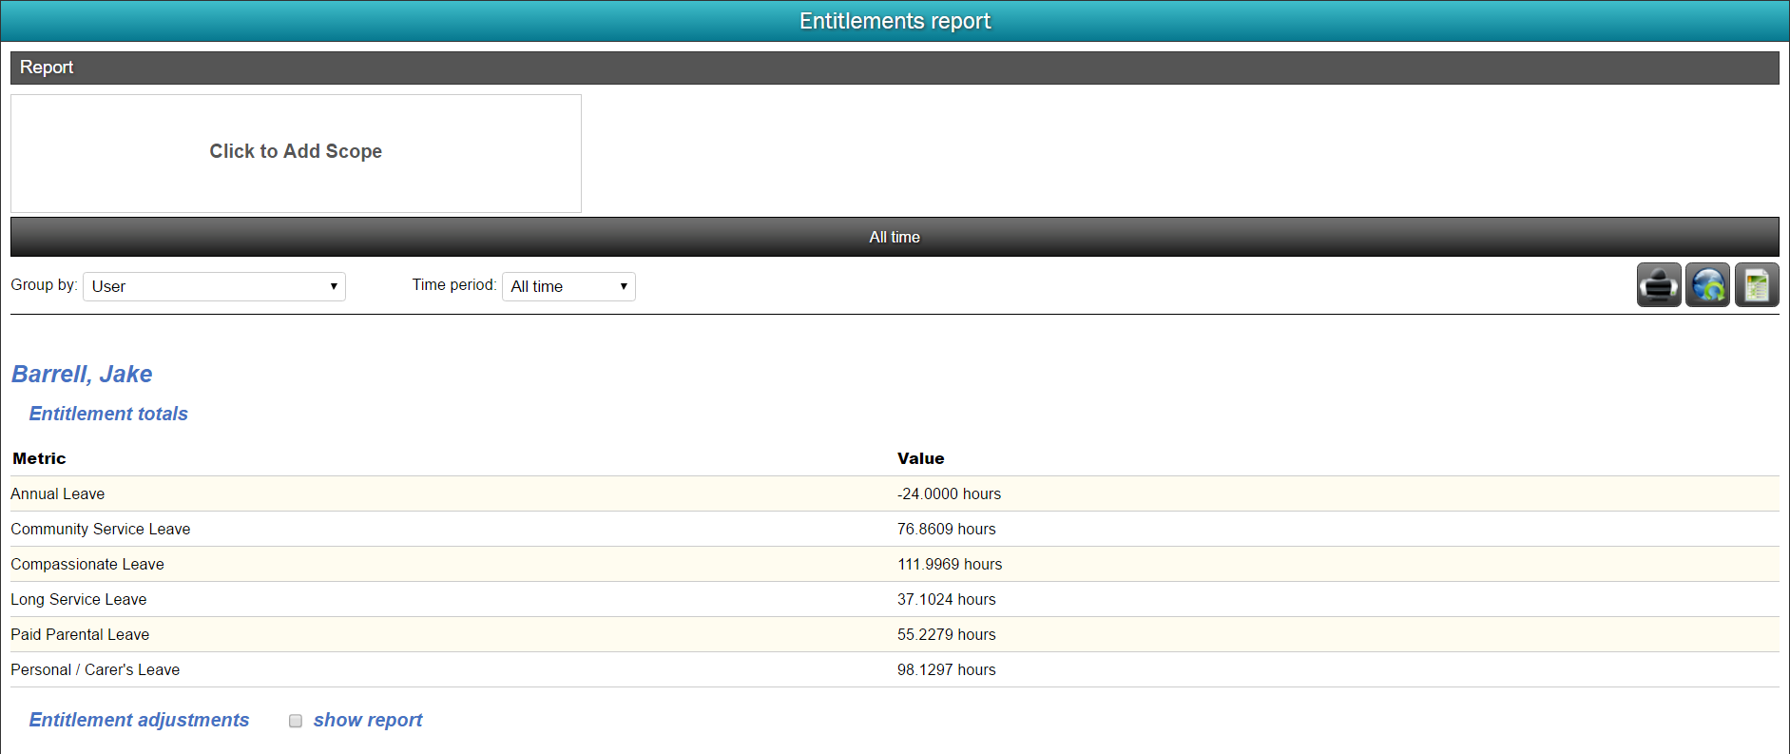Click the 111.9969 hours value
Image resolution: width=1790 pixels, height=754 pixels.
950,564
